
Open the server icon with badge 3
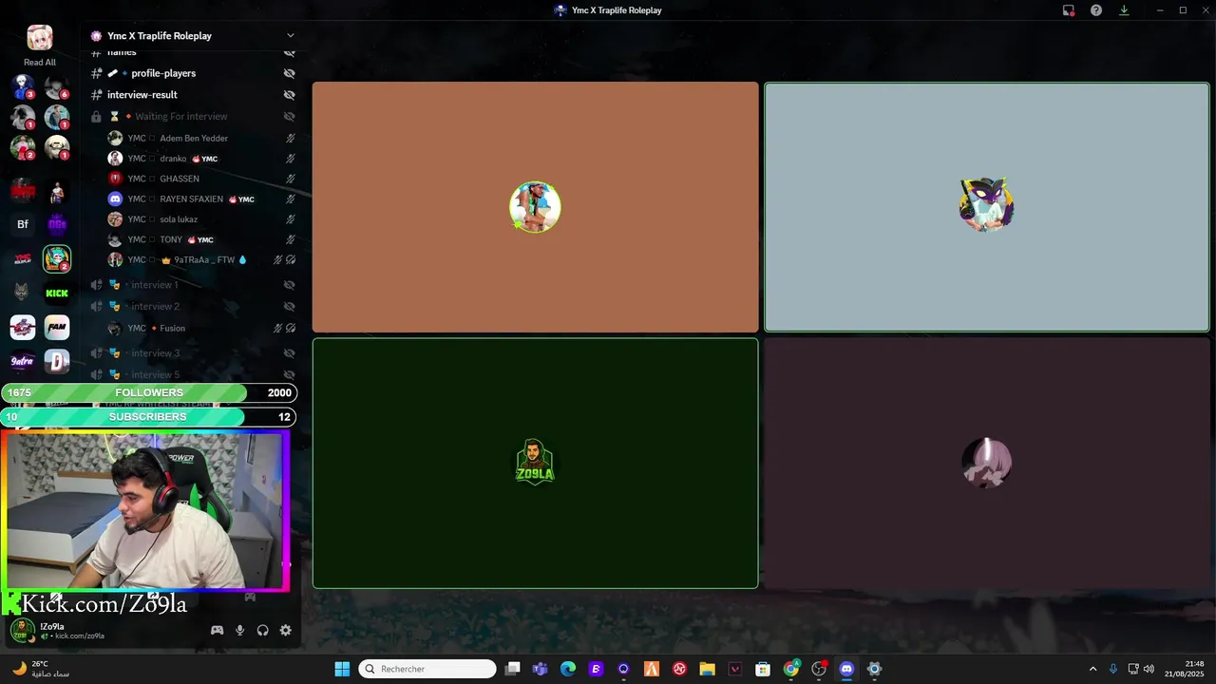(23, 87)
